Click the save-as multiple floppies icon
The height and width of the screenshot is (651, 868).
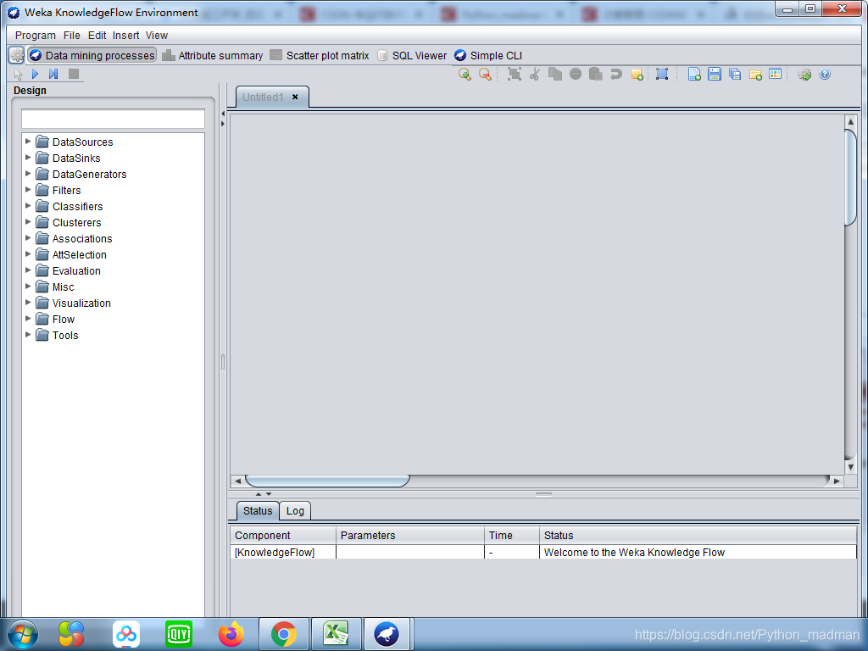[x=735, y=75]
